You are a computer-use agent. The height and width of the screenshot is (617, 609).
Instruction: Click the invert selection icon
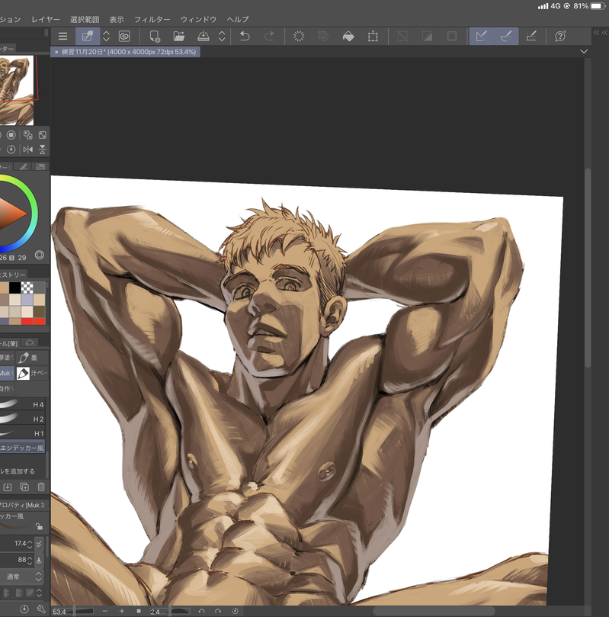[427, 37]
